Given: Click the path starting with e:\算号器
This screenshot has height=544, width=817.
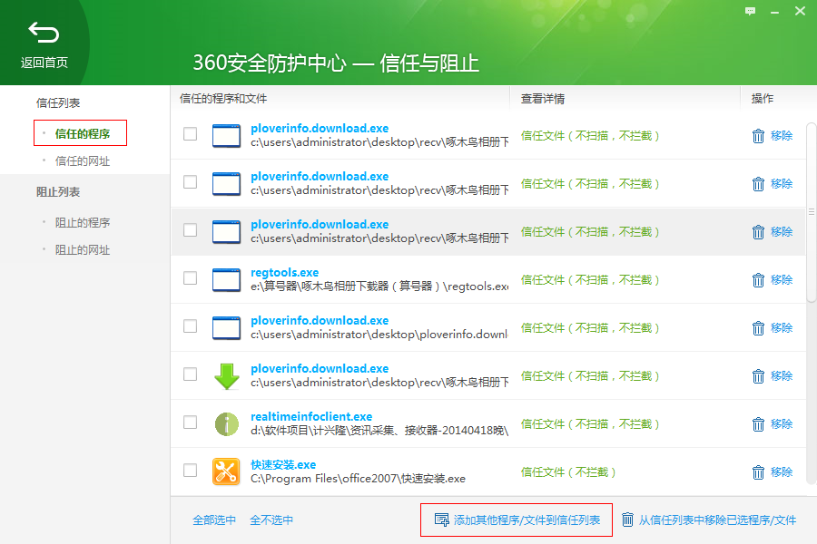Looking at the screenshot, I should [x=379, y=287].
